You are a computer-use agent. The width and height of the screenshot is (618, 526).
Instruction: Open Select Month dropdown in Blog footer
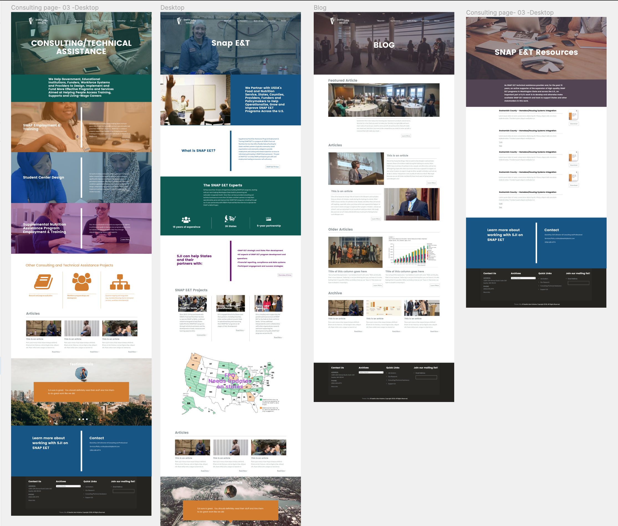371,372
